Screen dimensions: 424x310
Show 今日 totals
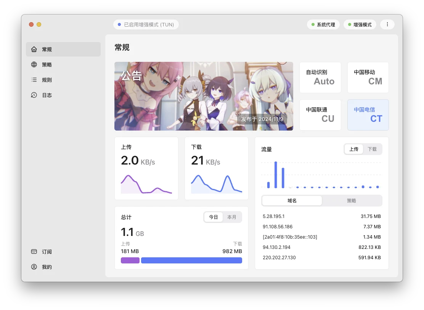(214, 217)
